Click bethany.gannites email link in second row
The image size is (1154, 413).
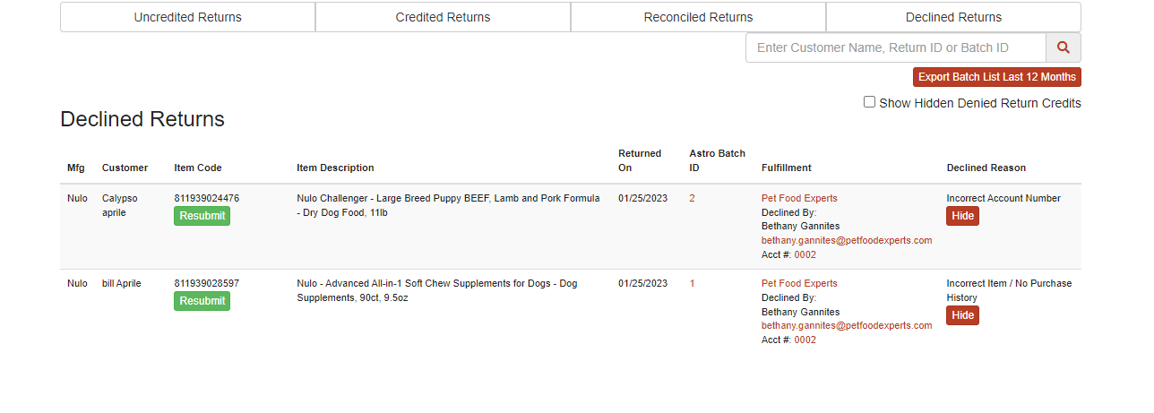tap(847, 326)
